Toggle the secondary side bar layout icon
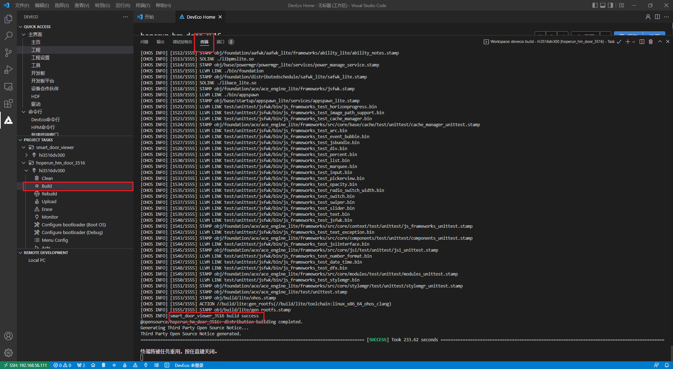This screenshot has width=673, height=369. (x=610, y=5)
